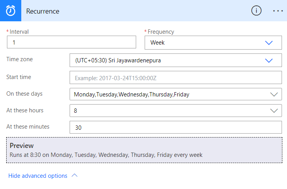Click the Frequency dropdown blue chevron

point(269,43)
